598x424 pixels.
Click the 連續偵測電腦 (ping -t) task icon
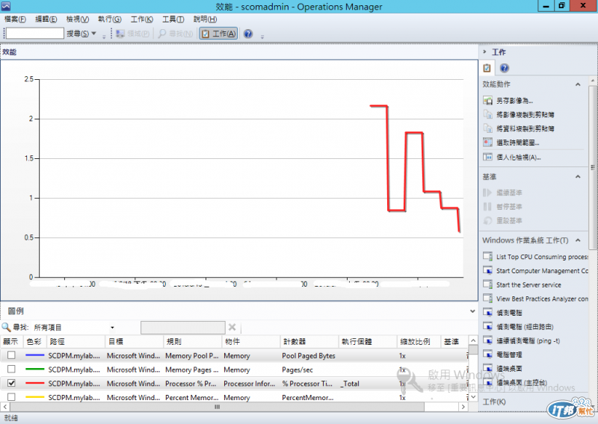coord(487,340)
